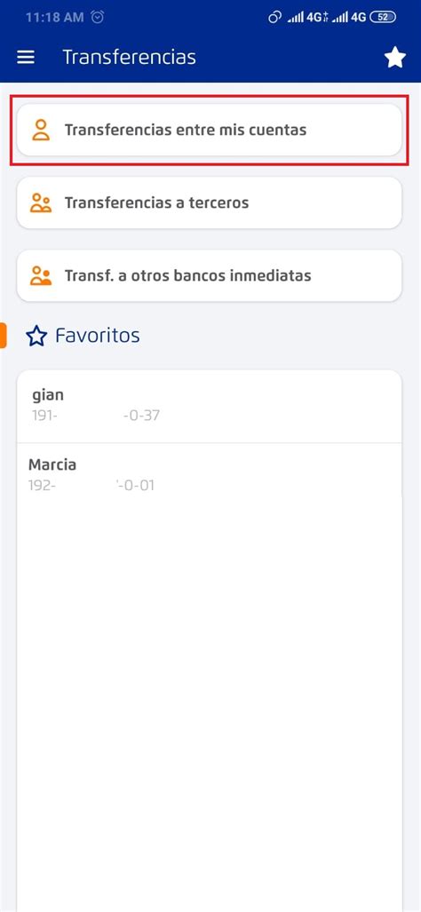Select favorite contact gian
Image resolution: width=421 pixels, height=912 pixels.
click(x=210, y=406)
